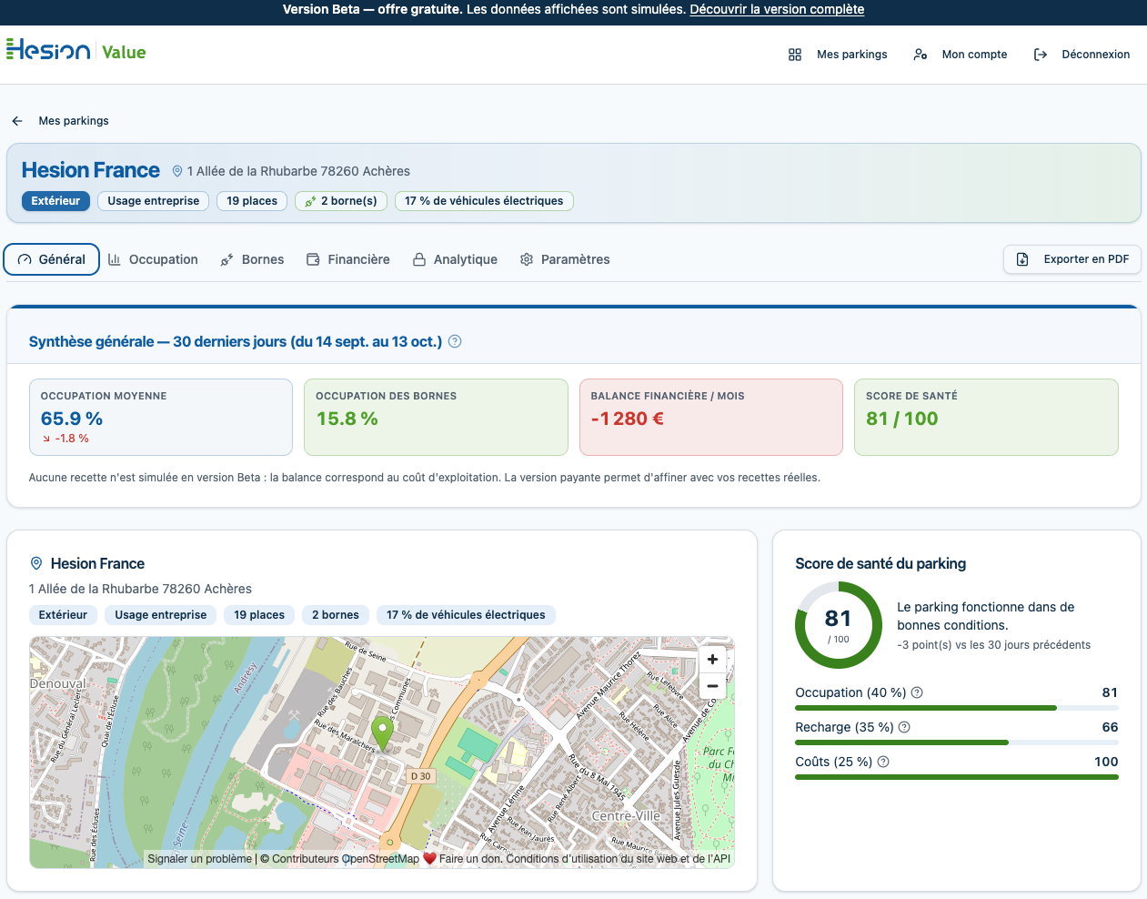Click the 81/100 health score ring
The height and width of the screenshot is (899, 1147).
point(839,625)
